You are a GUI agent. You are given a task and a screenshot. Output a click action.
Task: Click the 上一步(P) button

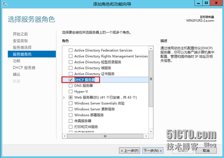129,151
